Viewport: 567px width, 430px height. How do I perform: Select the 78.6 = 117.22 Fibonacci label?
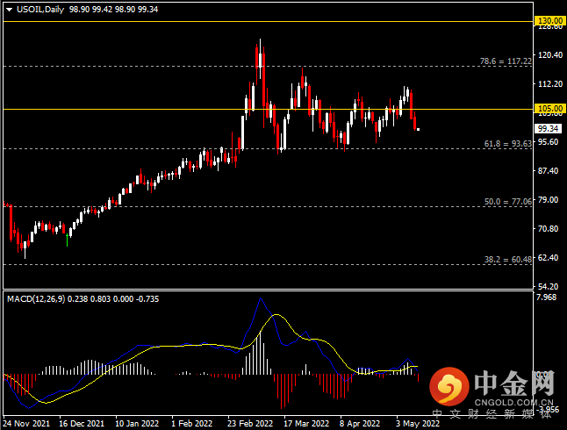(x=506, y=61)
